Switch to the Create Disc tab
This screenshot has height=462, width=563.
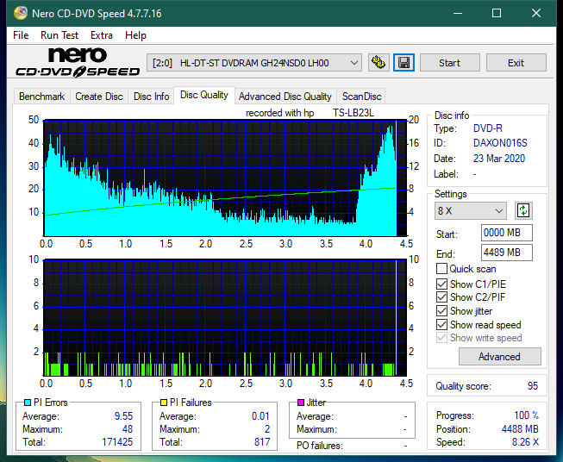pyautogui.click(x=99, y=97)
